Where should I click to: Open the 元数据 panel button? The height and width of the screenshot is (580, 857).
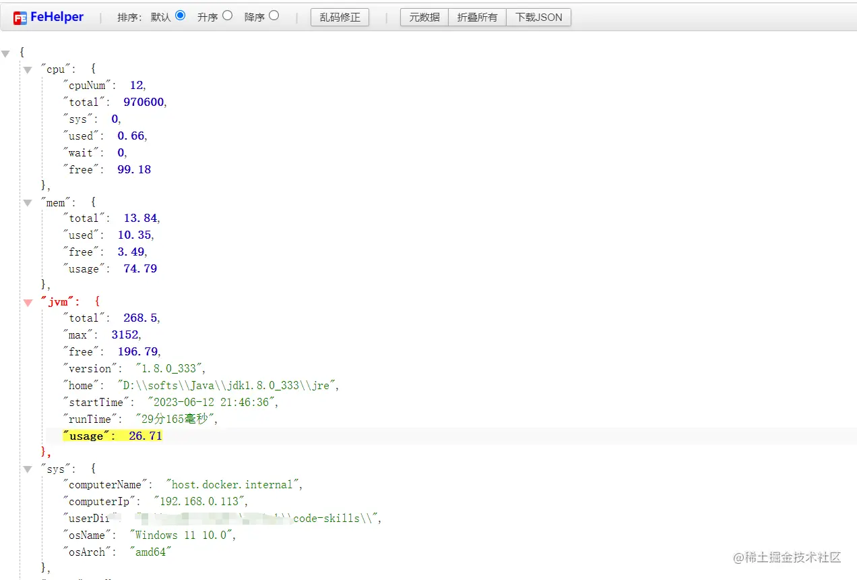point(423,17)
